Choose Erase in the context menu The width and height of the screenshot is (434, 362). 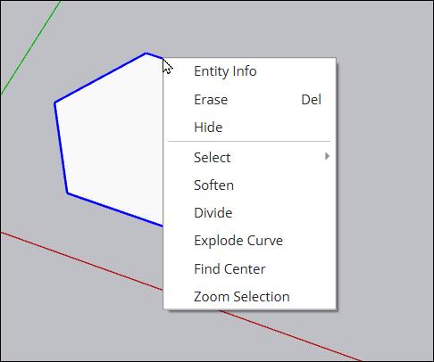[x=250, y=100]
